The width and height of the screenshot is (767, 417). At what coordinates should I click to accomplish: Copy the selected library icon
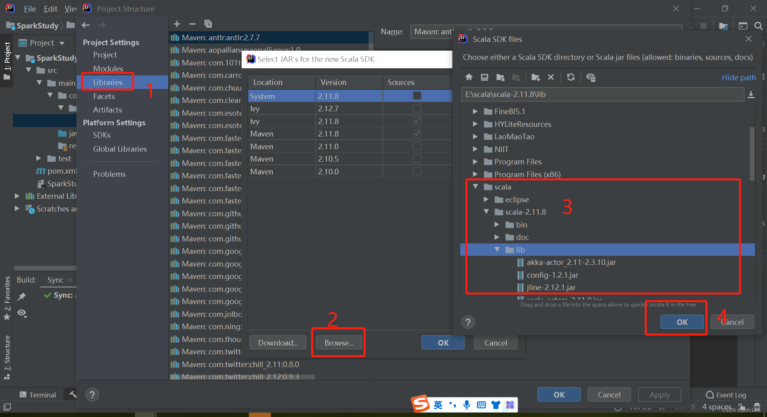208,24
